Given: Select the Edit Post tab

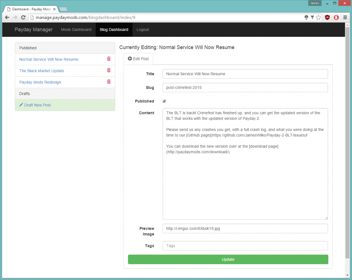Looking at the screenshot, I should tap(138, 59).
